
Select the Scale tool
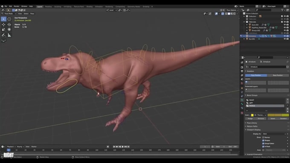click(x=3, y=29)
